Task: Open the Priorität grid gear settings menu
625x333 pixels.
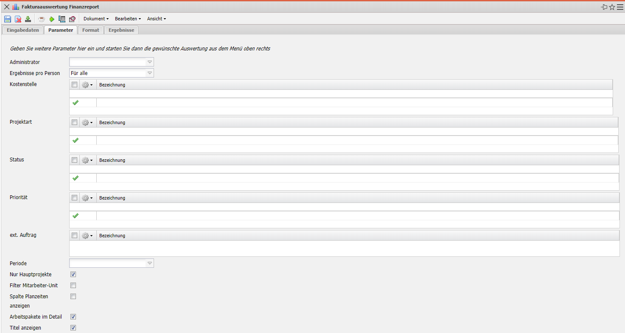Action: 87,198
